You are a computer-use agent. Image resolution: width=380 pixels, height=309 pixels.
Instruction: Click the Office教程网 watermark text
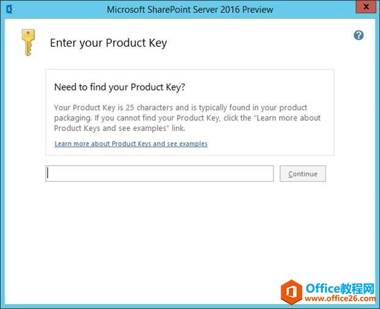coord(340,288)
